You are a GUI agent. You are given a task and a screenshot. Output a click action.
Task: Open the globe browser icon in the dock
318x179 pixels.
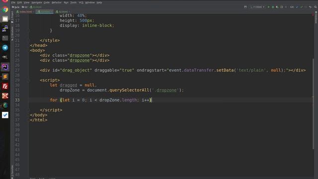[x=5, y=105]
